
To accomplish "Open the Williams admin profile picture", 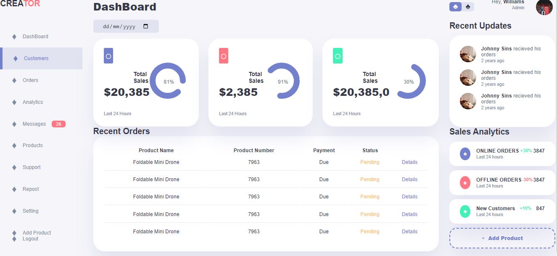I will (544, 7).
